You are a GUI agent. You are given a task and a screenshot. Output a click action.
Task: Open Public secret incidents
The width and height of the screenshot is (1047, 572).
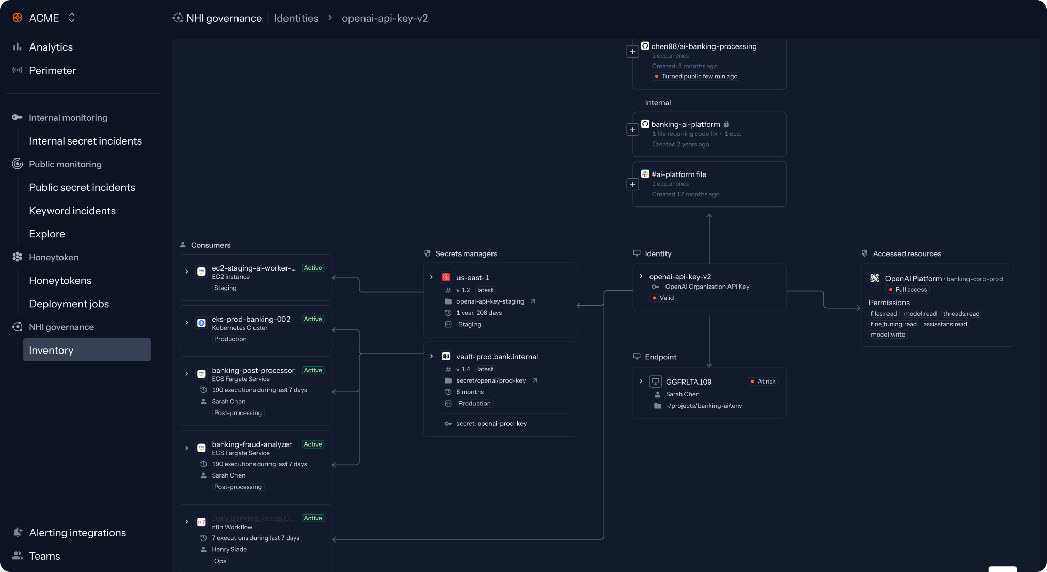pyautogui.click(x=82, y=187)
